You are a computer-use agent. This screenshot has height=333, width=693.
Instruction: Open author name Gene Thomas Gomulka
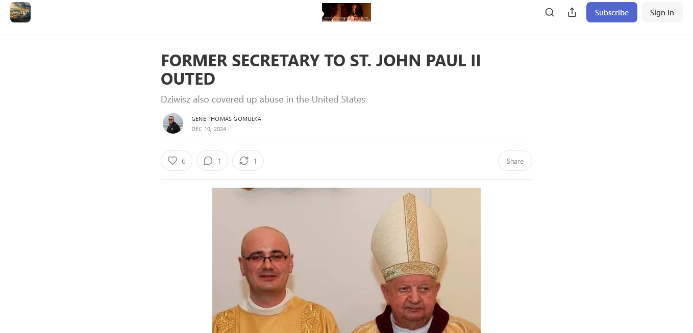click(226, 119)
